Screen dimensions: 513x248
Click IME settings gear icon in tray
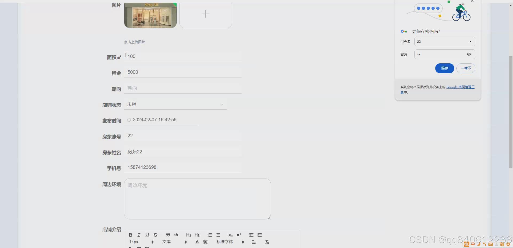508,244
